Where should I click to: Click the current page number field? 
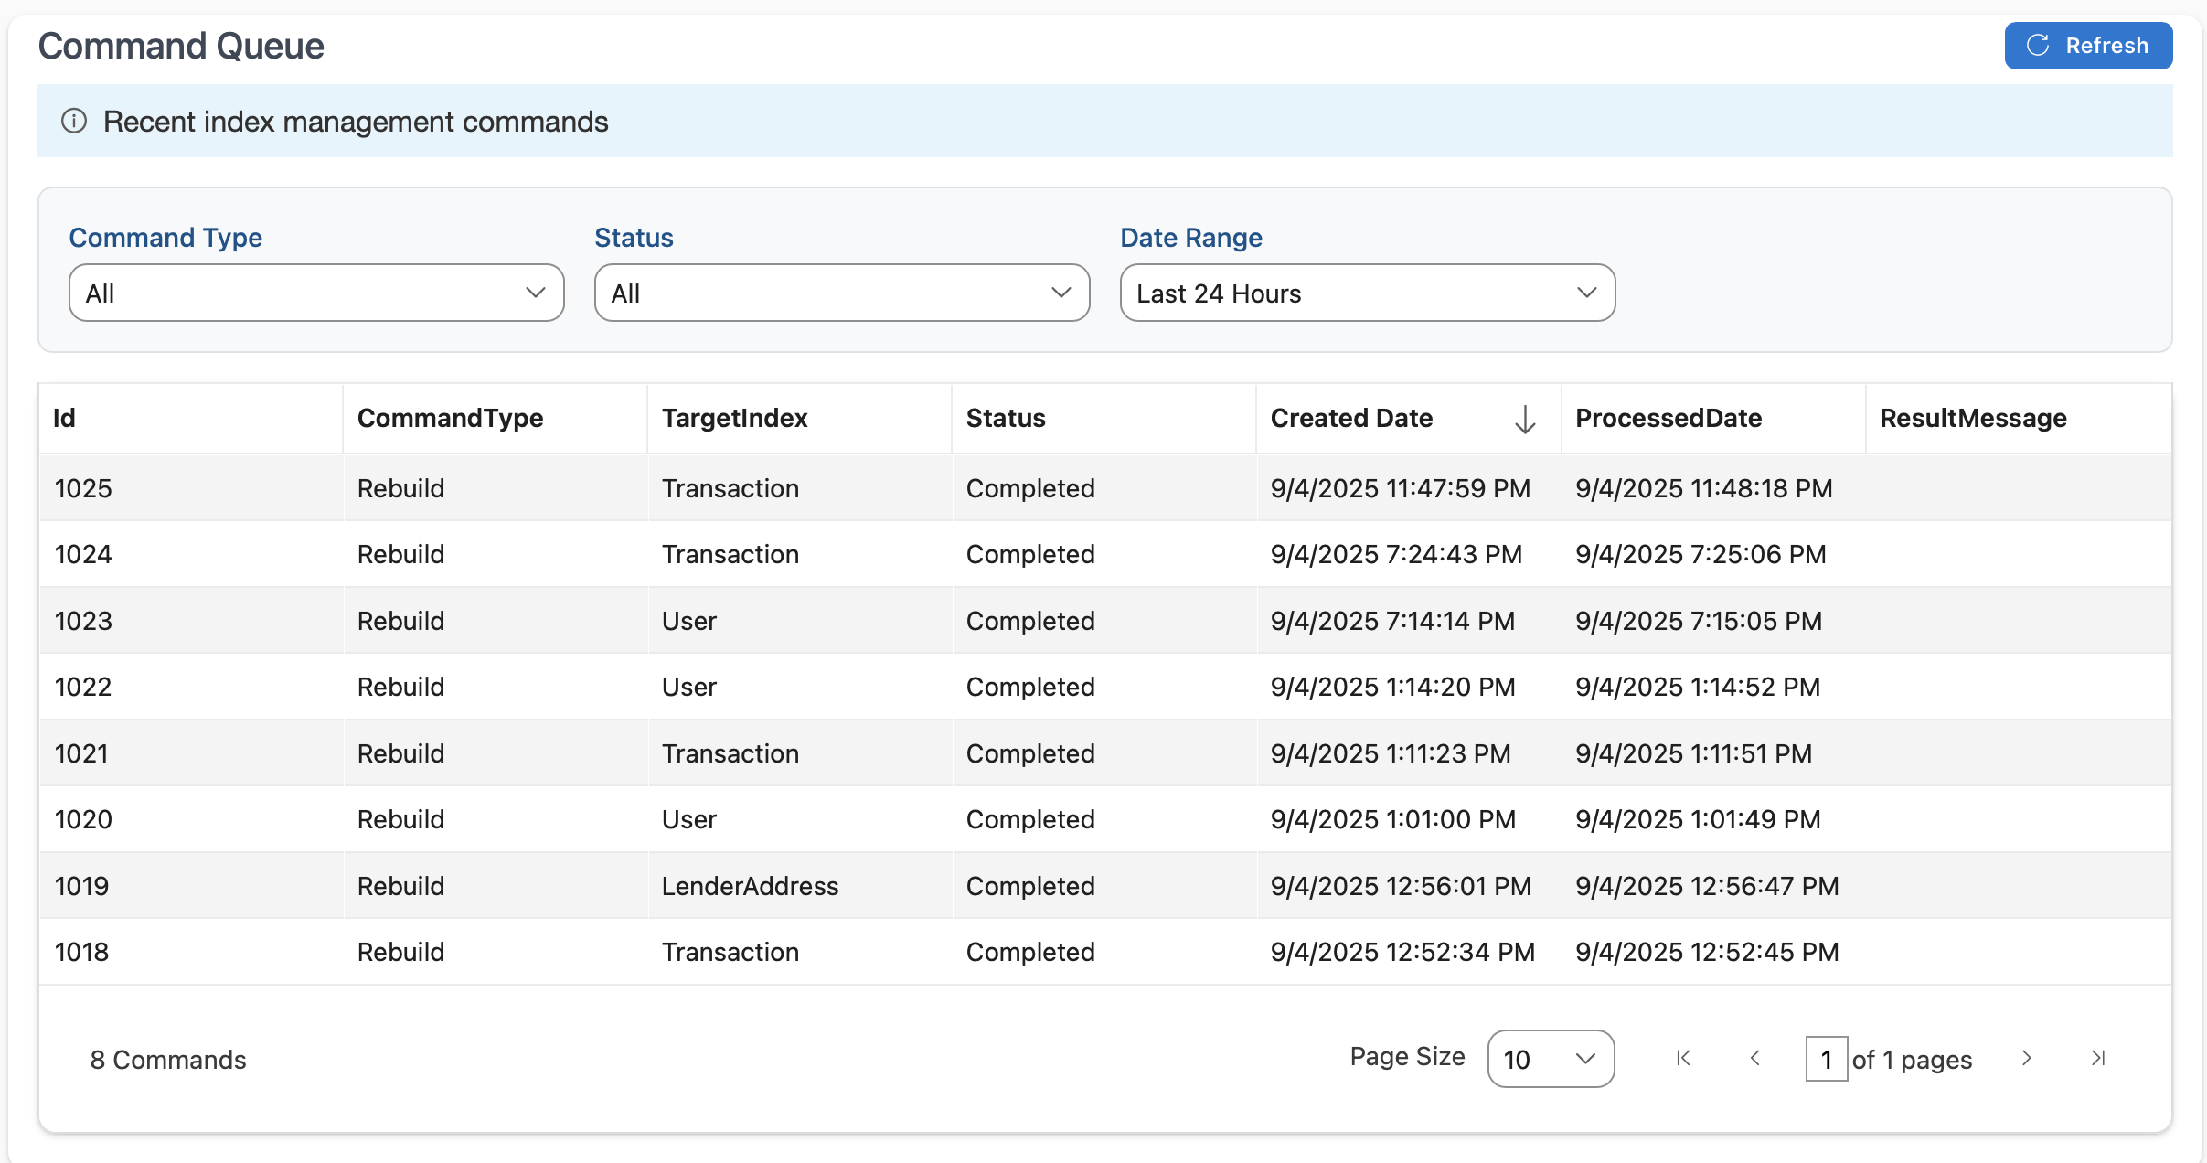coord(1826,1059)
